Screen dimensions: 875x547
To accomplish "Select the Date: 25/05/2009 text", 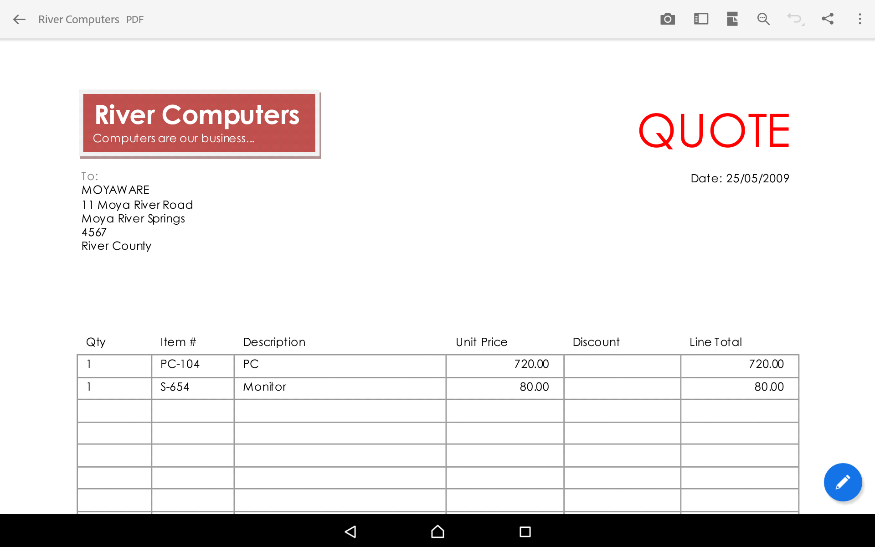I will pyautogui.click(x=740, y=178).
